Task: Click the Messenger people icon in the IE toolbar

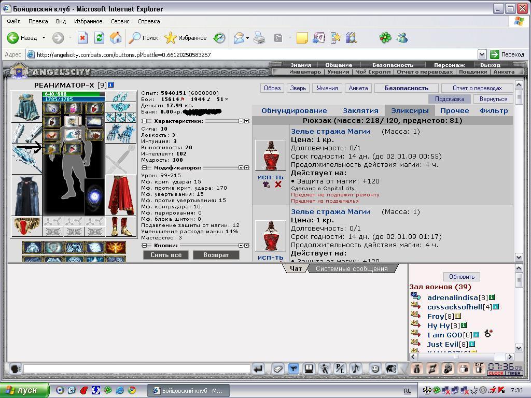Action: tap(402, 37)
